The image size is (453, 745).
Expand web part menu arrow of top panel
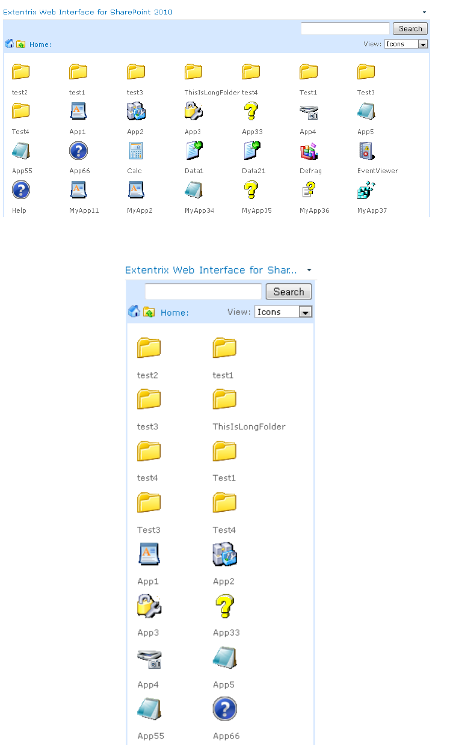click(x=424, y=12)
